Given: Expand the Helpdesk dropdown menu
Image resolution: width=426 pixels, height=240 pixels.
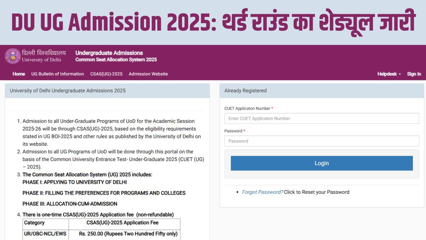Looking at the screenshot, I should click(389, 74).
